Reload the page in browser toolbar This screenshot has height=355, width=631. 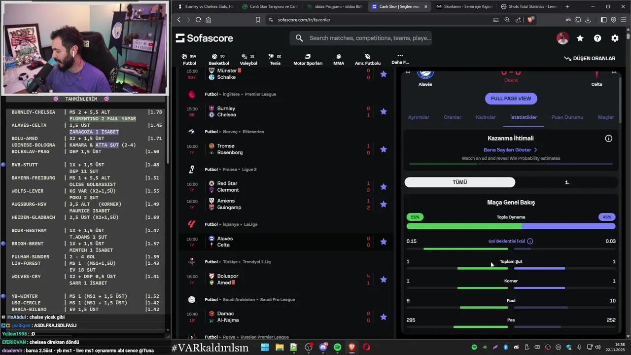[x=198, y=20]
